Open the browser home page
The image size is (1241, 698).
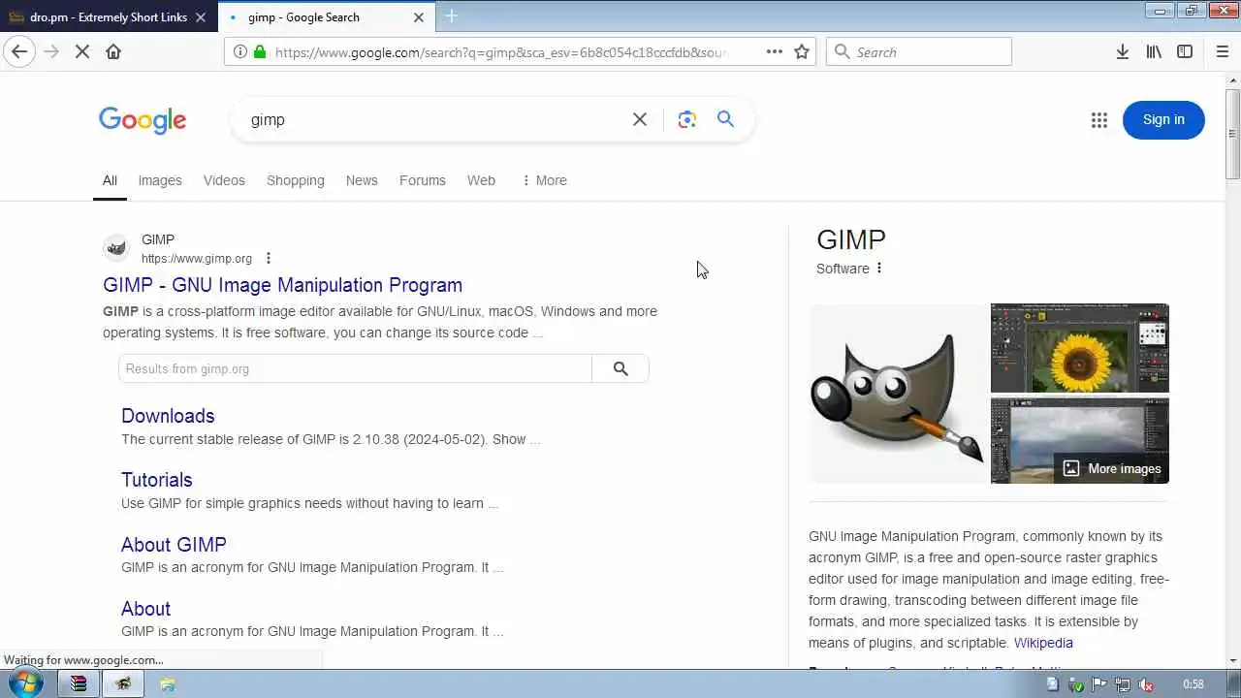tap(113, 51)
